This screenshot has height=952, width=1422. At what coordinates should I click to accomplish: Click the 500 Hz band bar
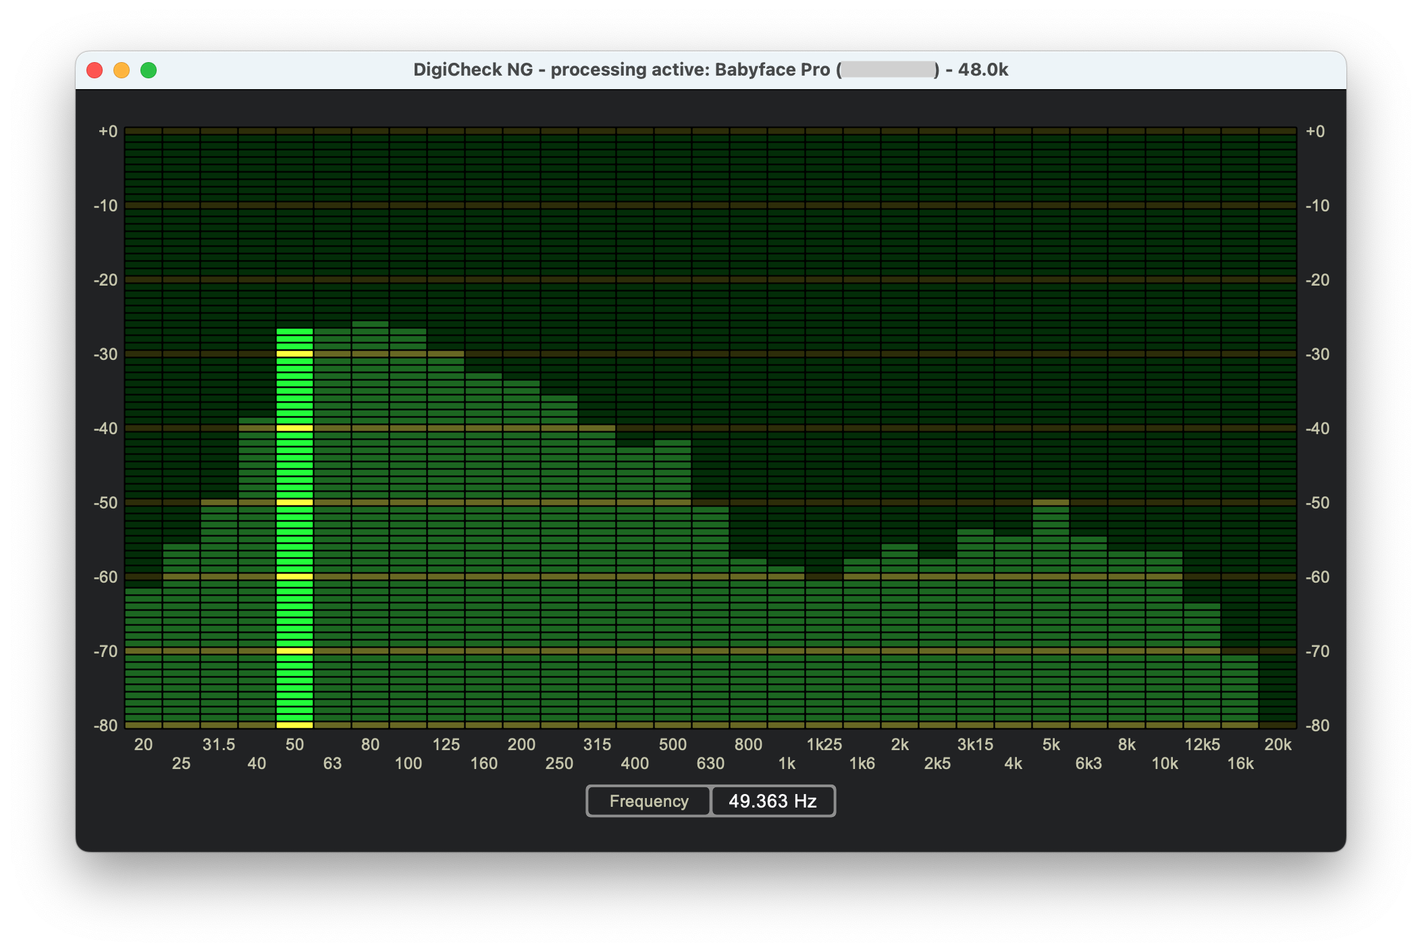click(x=673, y=584)
